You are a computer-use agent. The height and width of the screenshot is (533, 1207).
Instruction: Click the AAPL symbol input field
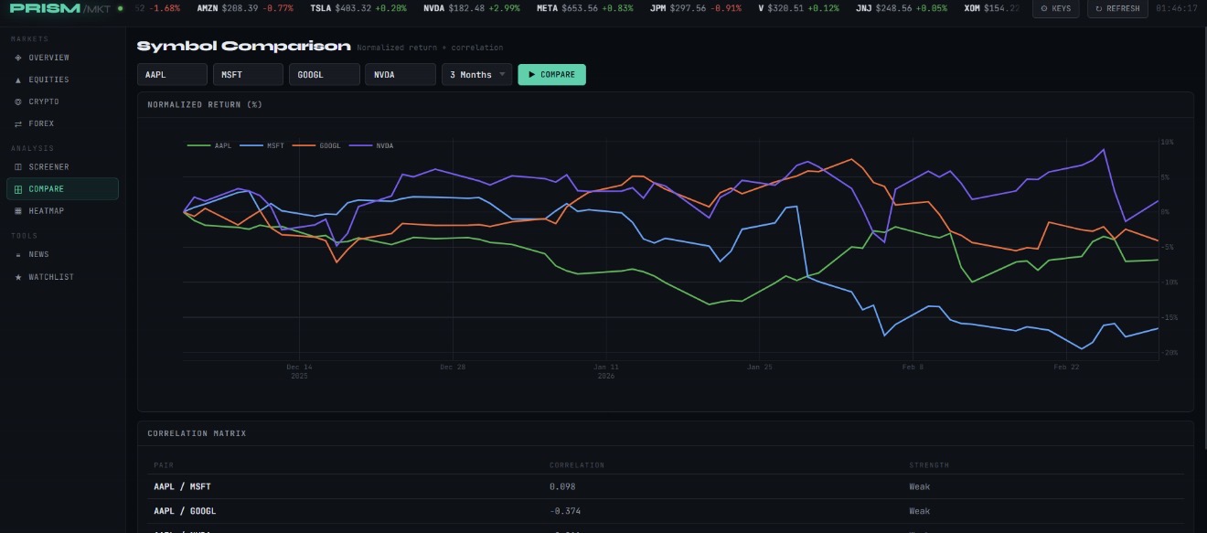172,75
